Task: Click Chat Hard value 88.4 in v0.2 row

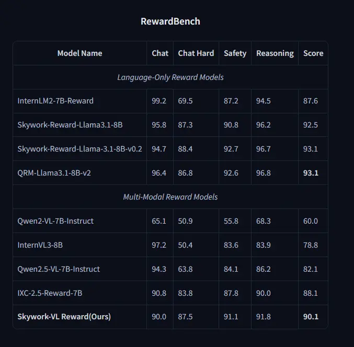Action: click(x=185, y=149)
